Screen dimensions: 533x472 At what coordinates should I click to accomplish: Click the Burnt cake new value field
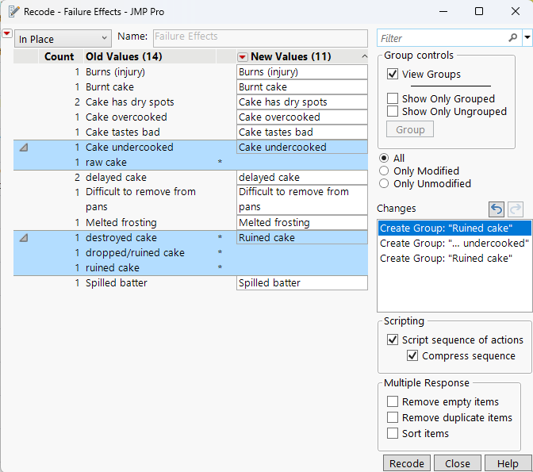coord(301,87)
